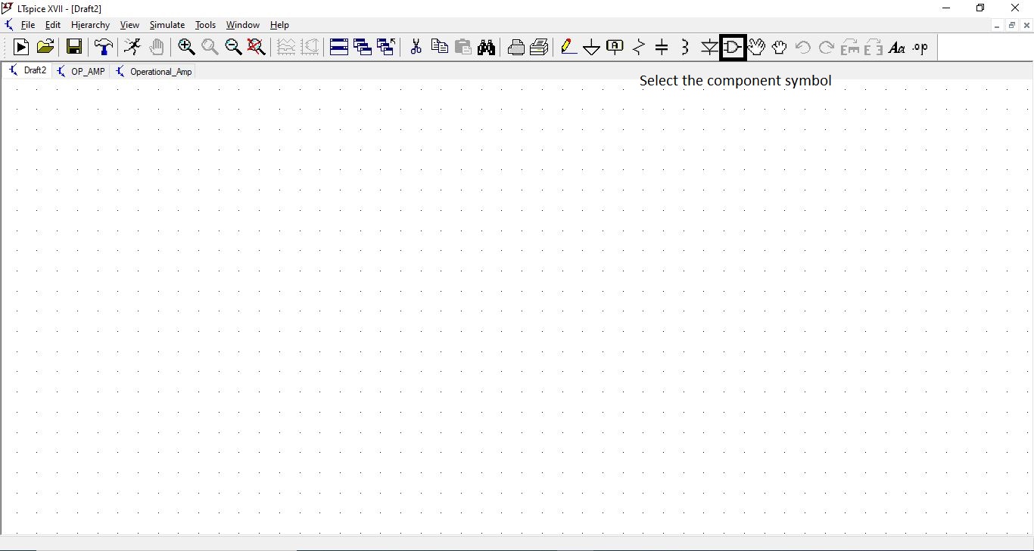Click the Paste clipboard icon

[x=462, y=48]
